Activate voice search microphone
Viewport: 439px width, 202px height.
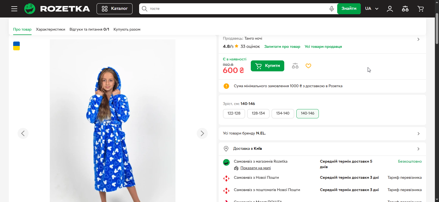(x=331, y=9)
